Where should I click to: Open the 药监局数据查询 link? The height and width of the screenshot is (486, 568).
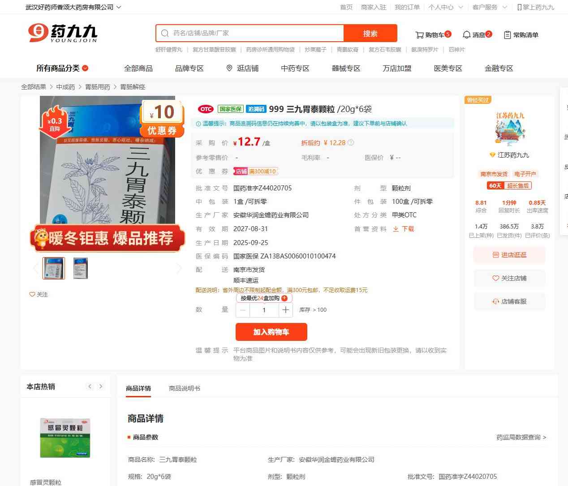[x=521, y=437]
